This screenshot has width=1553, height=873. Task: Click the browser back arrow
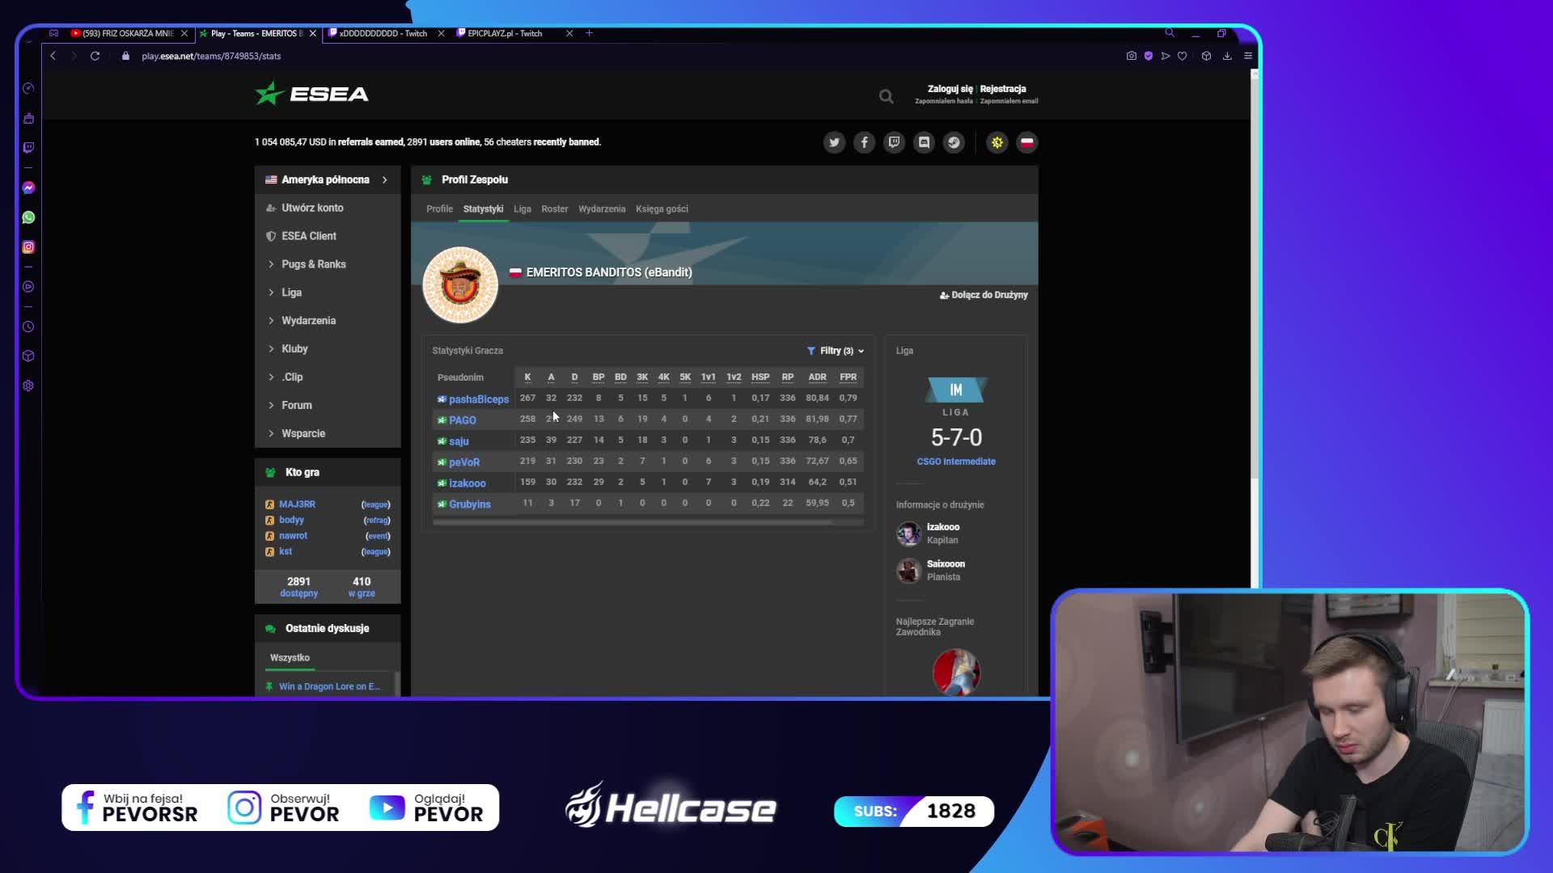coord(53,56)
